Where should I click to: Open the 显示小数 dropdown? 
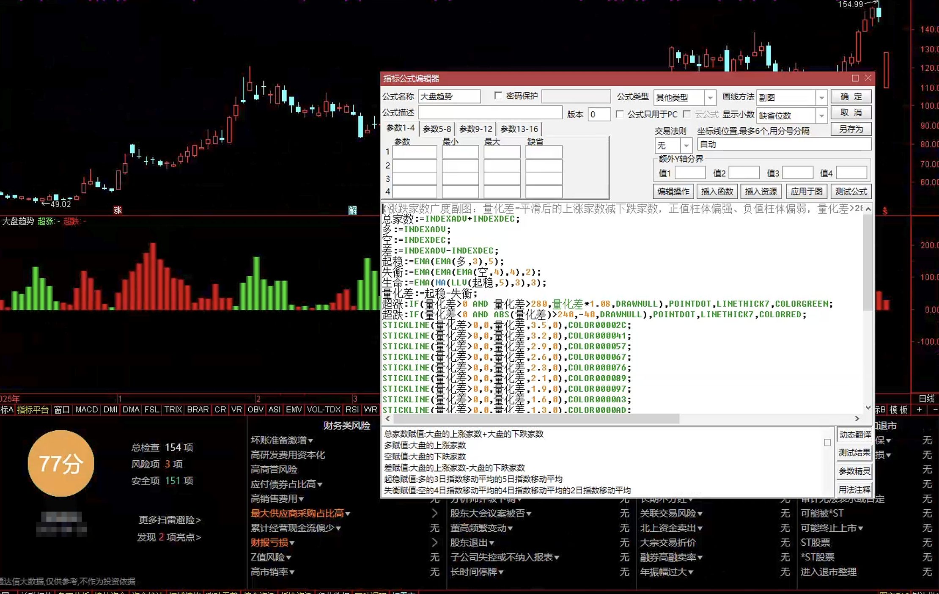point(821,115)
